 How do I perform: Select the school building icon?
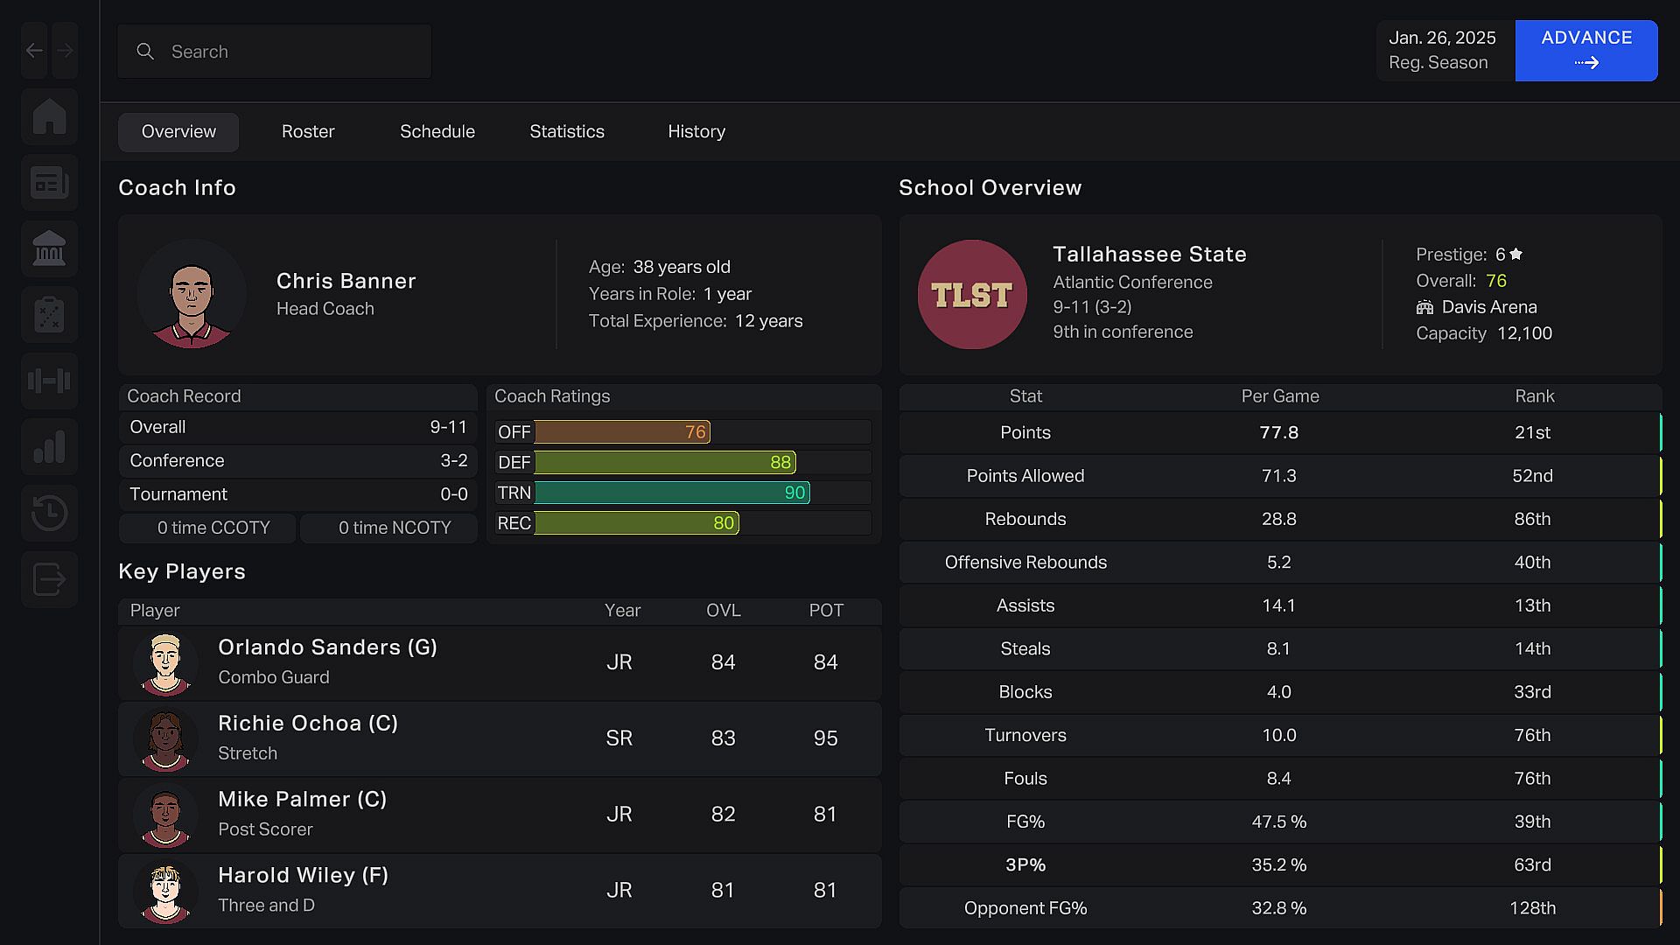point(50,249)
